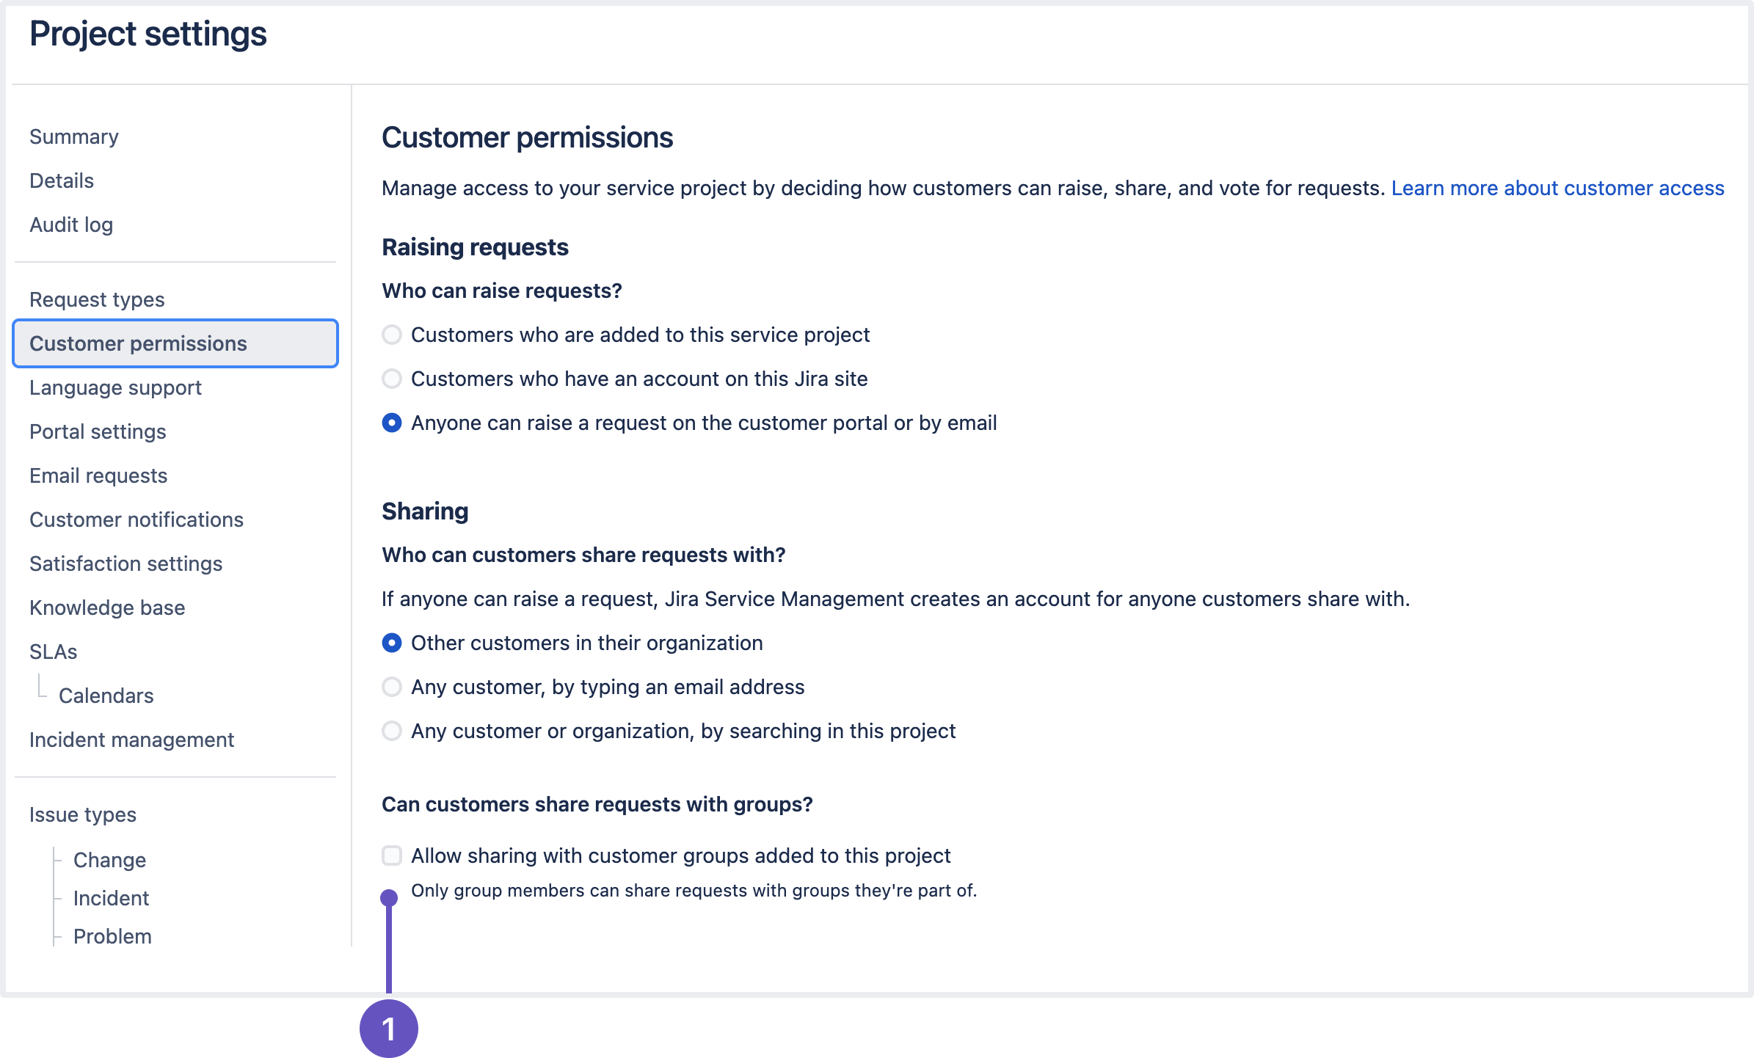Image resolution: width=1754 pixels, height=1058 pixels.
Task: Open the Problem issue type
Action: [x=112, y=937]
